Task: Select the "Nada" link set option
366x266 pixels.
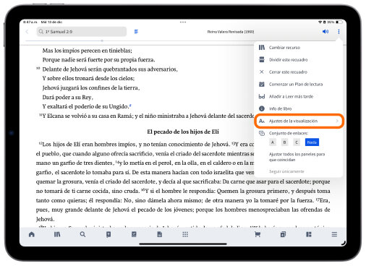Action: (x=312, y=142)
